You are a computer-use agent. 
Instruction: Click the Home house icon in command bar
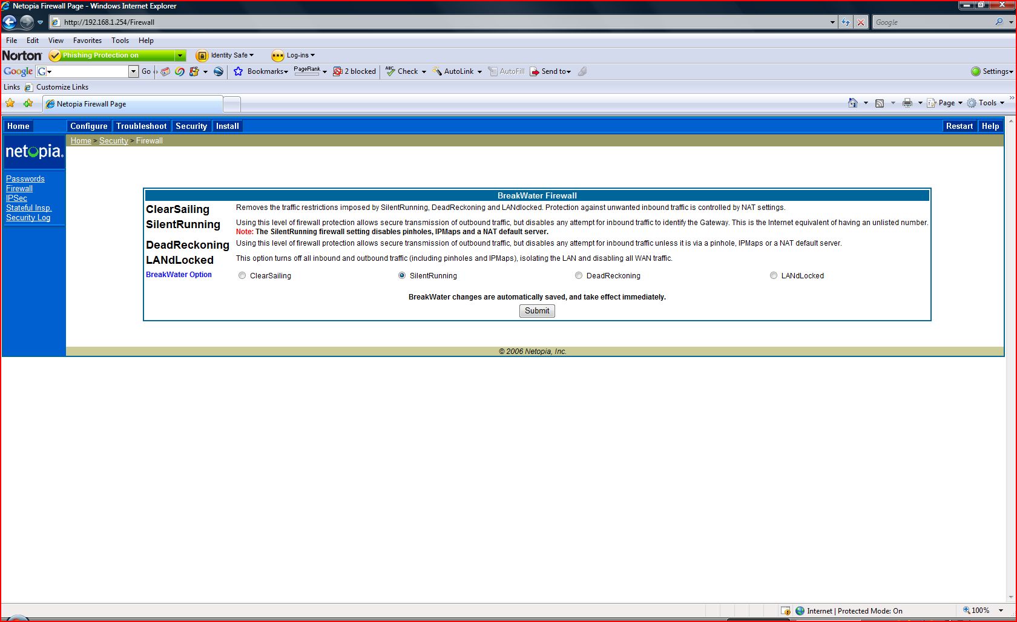click(x=853, y=103)
